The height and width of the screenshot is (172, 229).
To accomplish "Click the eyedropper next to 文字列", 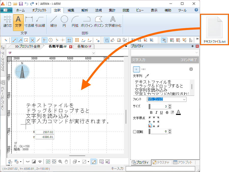I will point(147,76).
